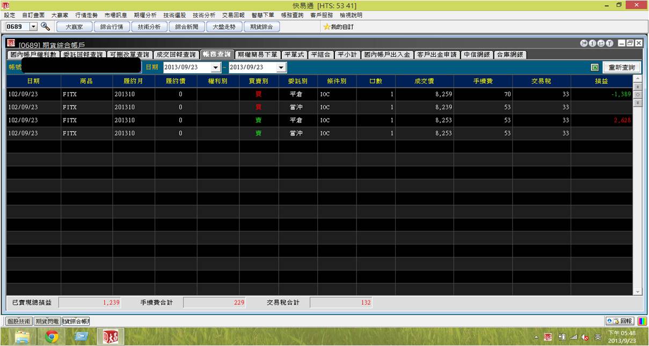
Task: Click the circled 1 icon in the panel title bar
Action: pos(592,43)
